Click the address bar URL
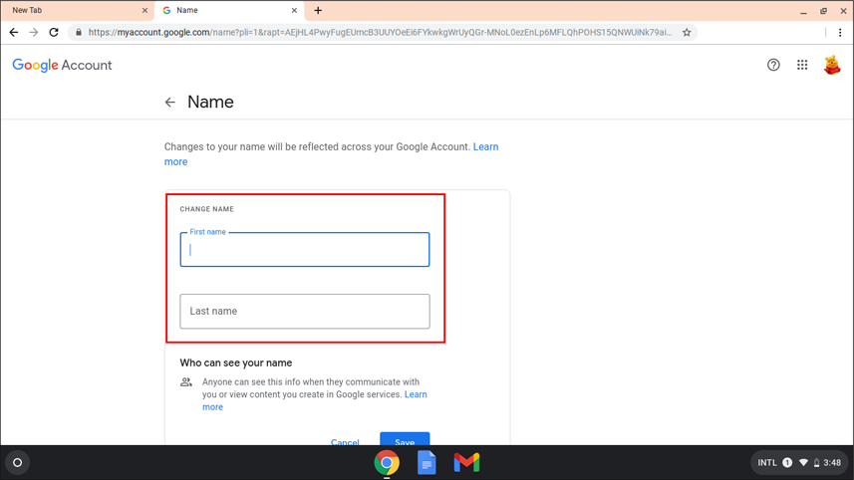 (380, 33)
